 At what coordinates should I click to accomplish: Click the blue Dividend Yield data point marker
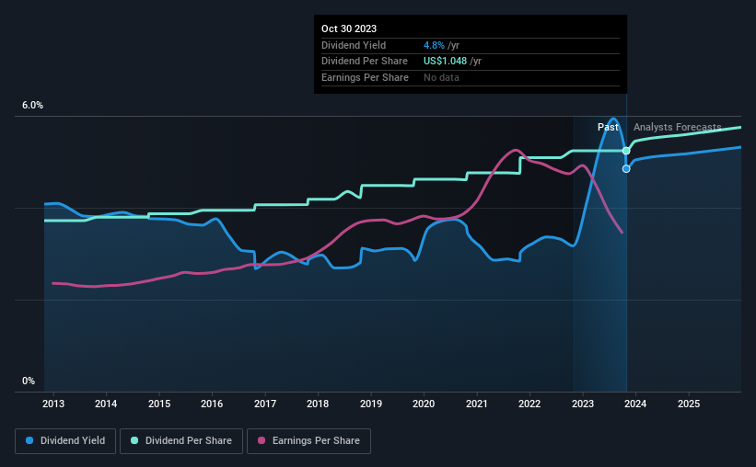tap(626, 168)
